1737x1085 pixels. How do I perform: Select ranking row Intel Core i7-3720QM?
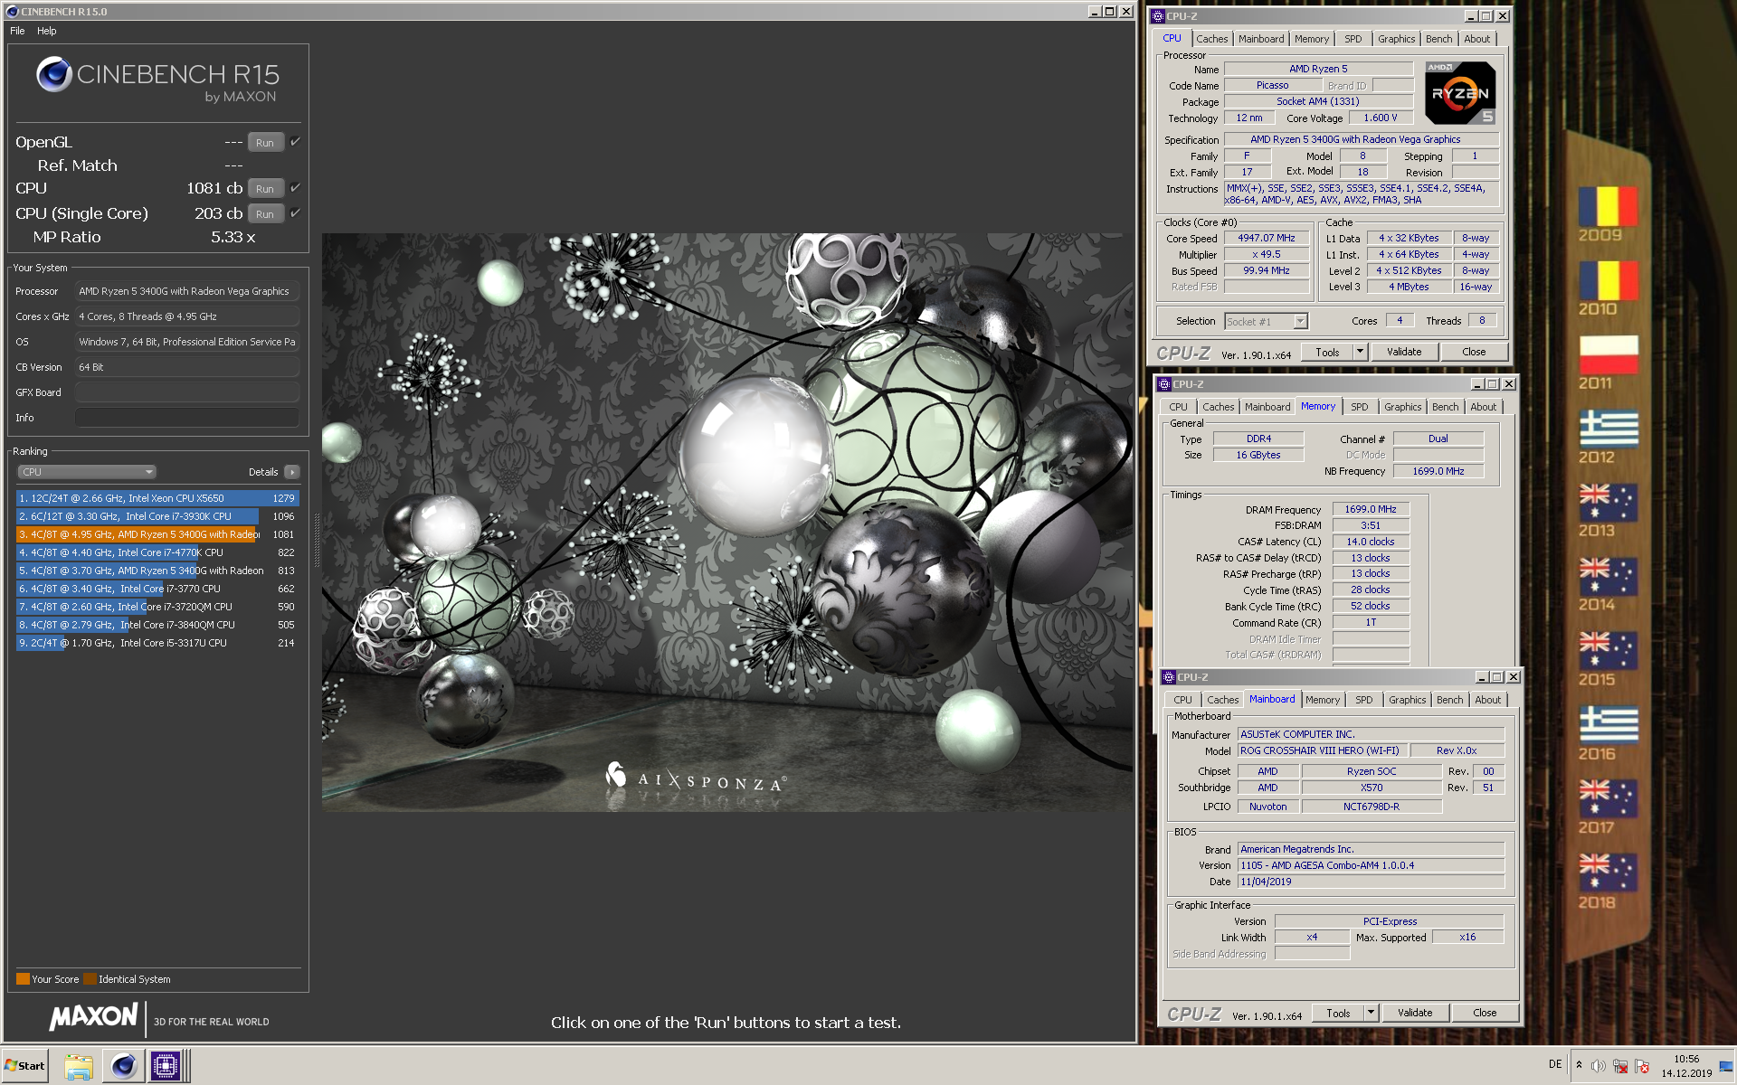pyautogui.click(x=157, y=607)
